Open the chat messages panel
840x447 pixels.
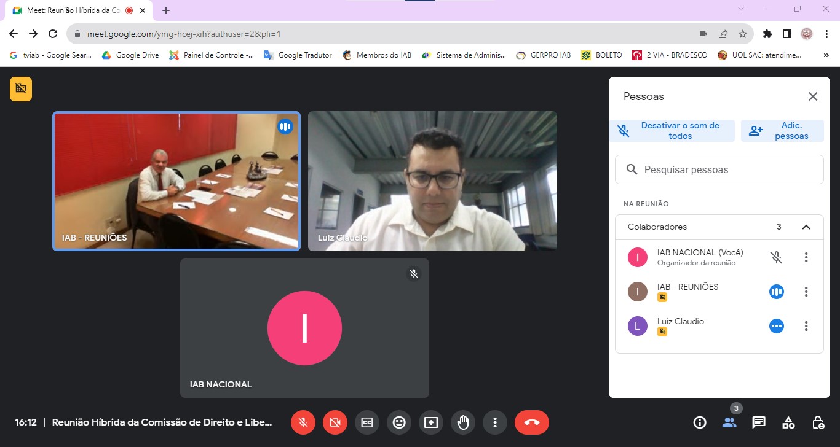759,422
